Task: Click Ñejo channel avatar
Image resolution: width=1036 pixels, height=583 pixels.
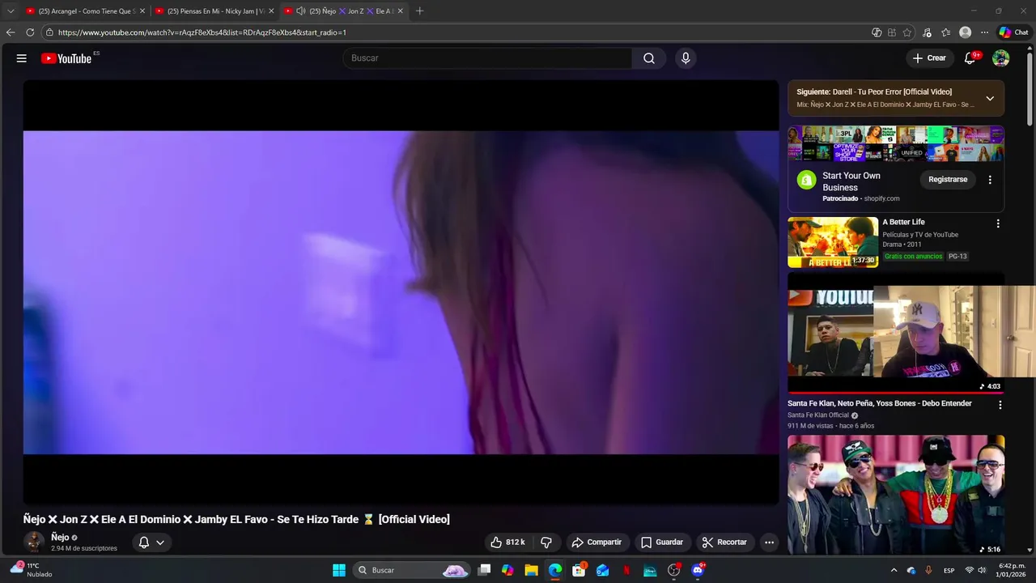Action: (x=34, y=542)
